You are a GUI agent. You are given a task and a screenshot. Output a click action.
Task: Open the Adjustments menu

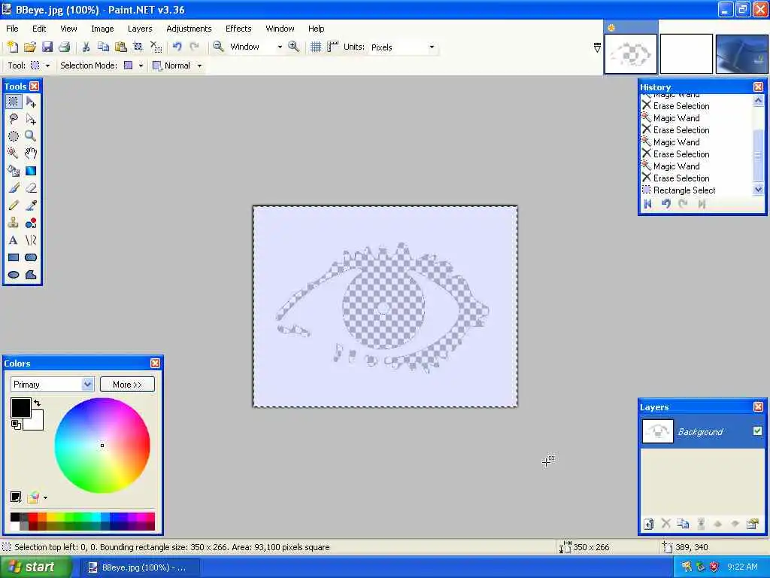(x=189, y=29)
